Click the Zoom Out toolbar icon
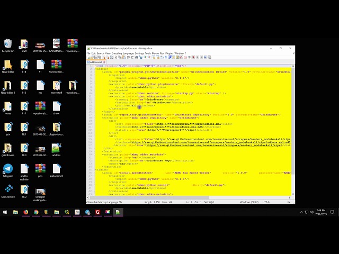This screenshot has width=339, height=254. [149, 57]
